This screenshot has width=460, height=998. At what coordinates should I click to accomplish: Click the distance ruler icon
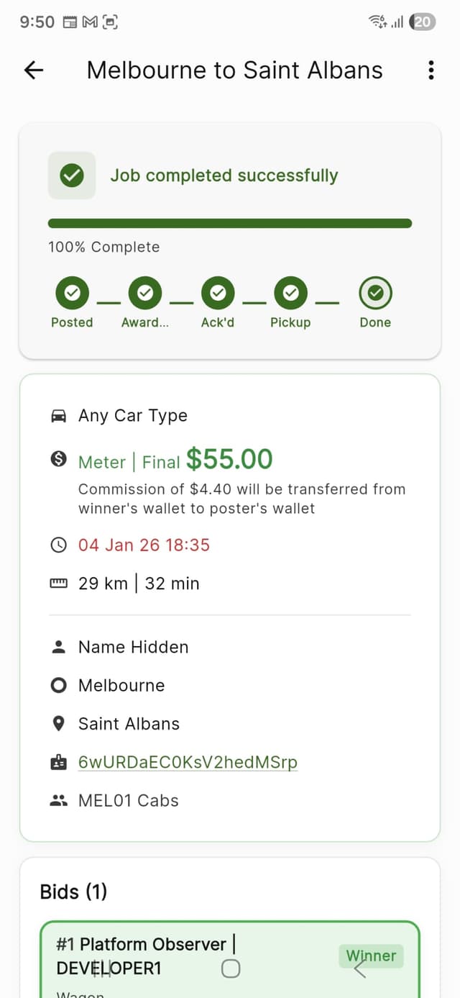point(60,583)
